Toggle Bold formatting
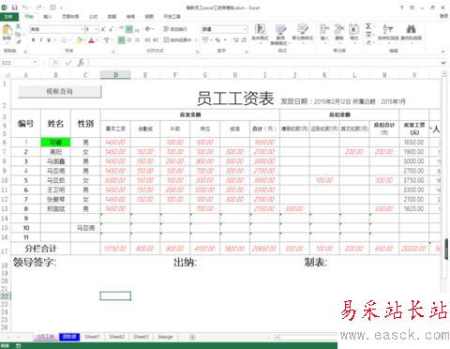The height and width of the screenshot is (349, 450). 33,39
